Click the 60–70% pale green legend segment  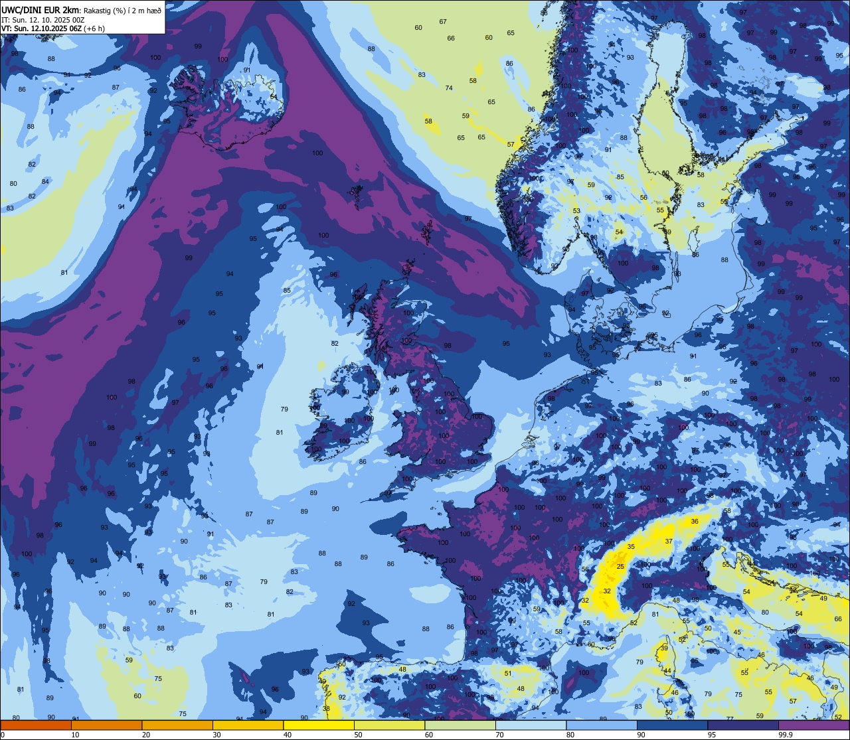(x=460, y=725)
